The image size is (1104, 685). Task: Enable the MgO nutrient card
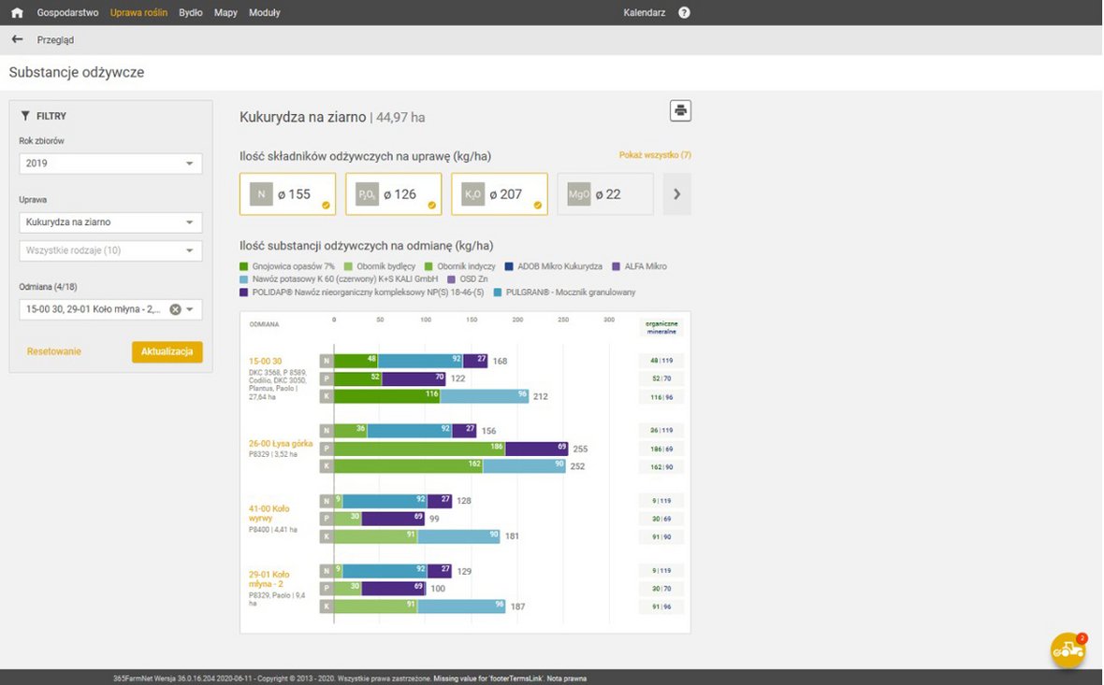(604, 194)
